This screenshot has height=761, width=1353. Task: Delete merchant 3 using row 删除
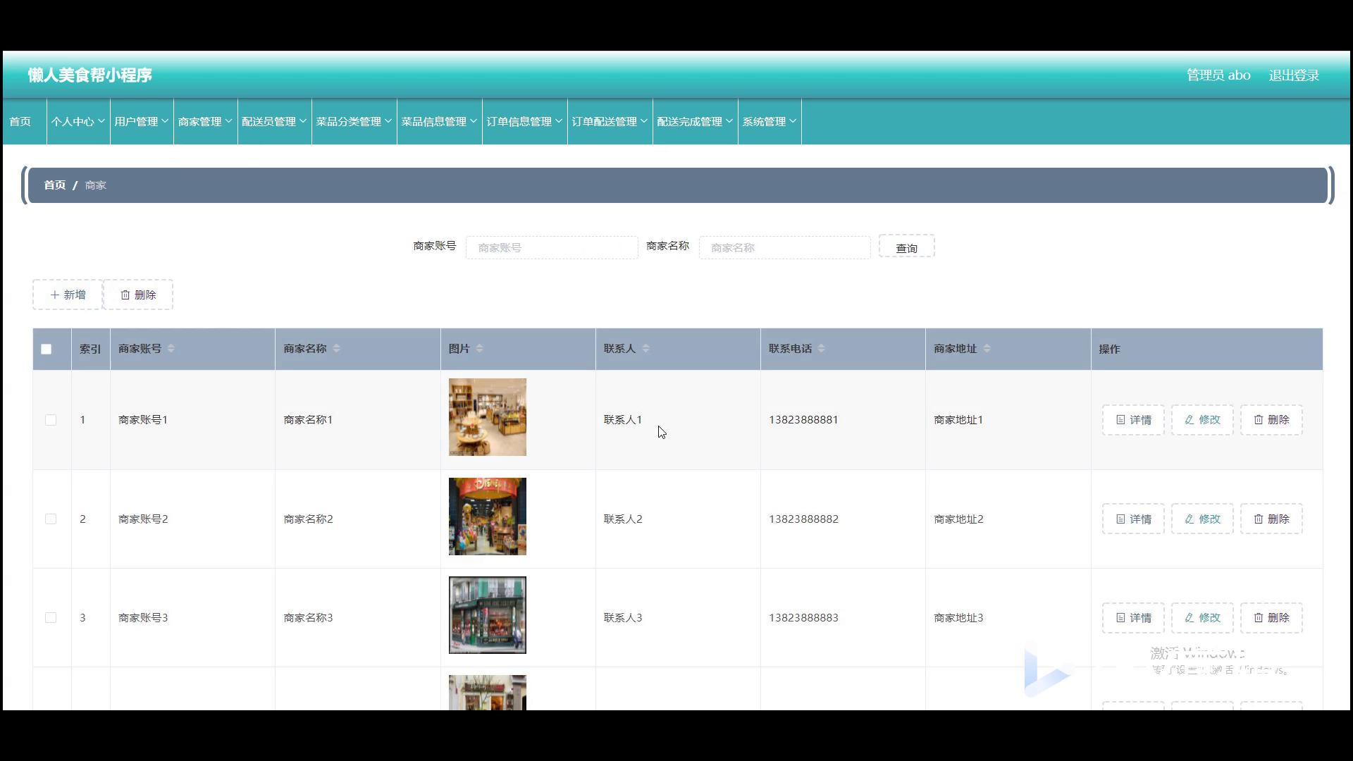coord(1271,618)
